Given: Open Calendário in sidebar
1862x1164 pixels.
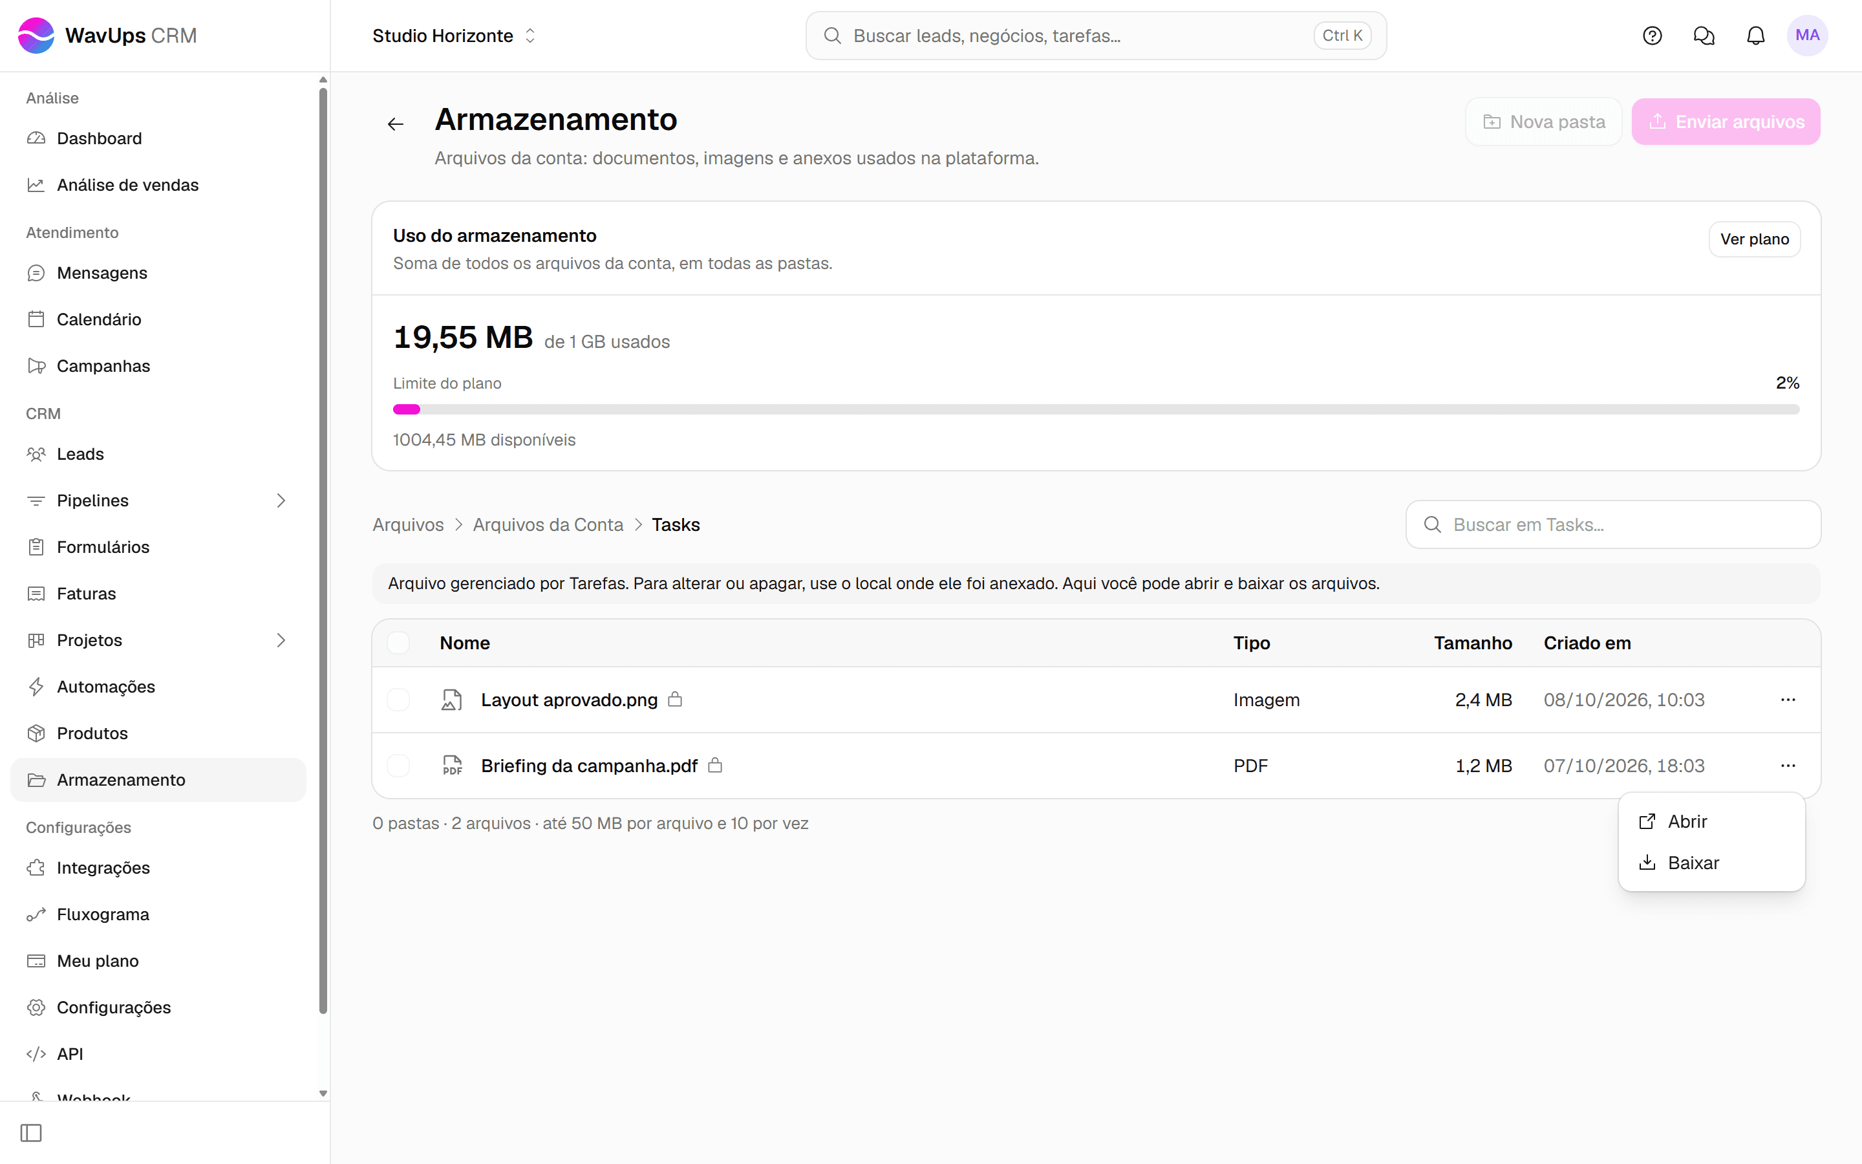Looking at the screenshot, I should pos(158,319).
